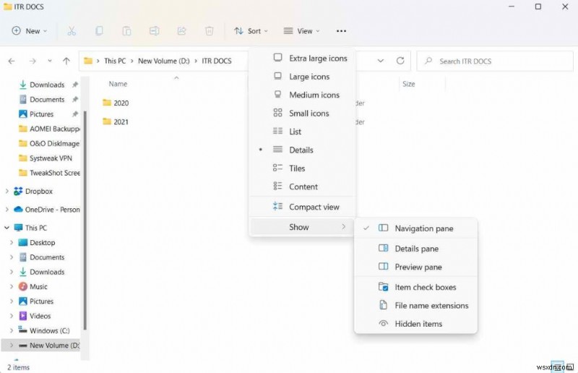Switch to large icons view button in status bar
This screenshot has width=578, height=373.
[x=570, y=366]
